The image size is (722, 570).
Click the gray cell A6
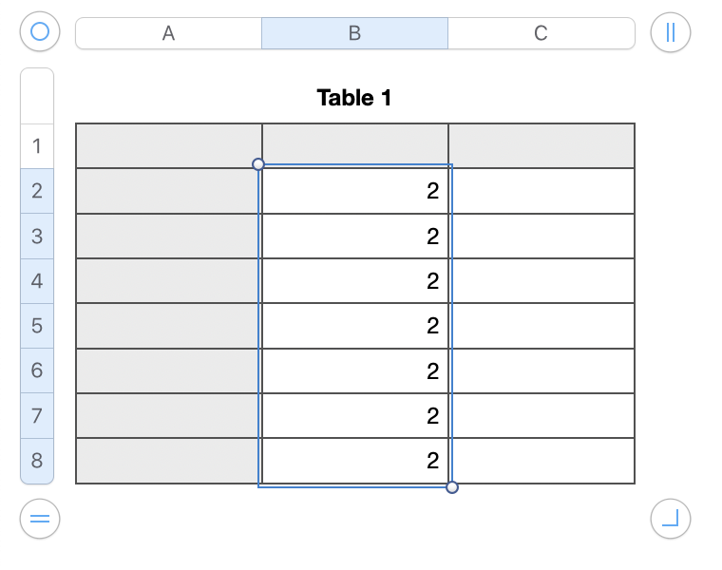click(168, 370)
